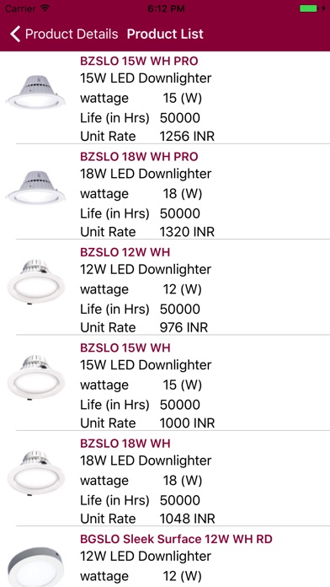Open the Sleek Surface 12W lamp image
The height and width of the screenshot is (587, 330).
pyautogui.click(x=36, y=568)
